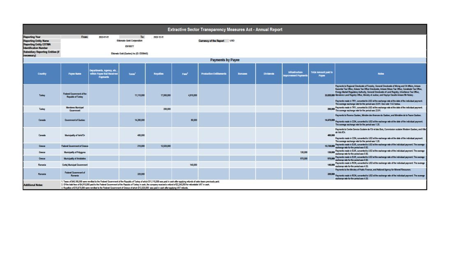Select the Royalties column header
The height and width of the screenshot is (274, 452).
[x=159, y=74]
